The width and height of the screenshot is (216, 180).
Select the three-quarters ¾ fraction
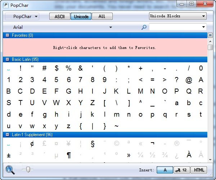click(x=165, y=155)
